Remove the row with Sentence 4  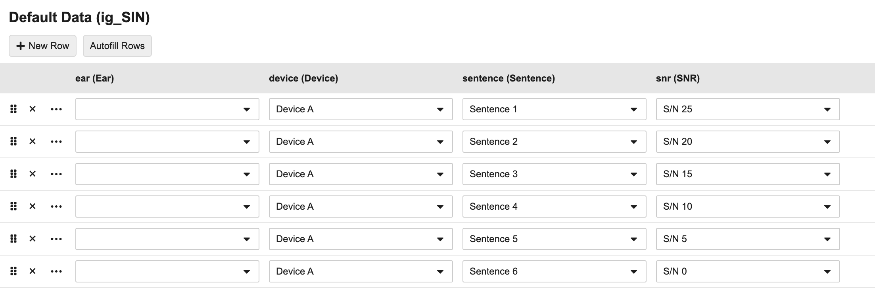33,206
